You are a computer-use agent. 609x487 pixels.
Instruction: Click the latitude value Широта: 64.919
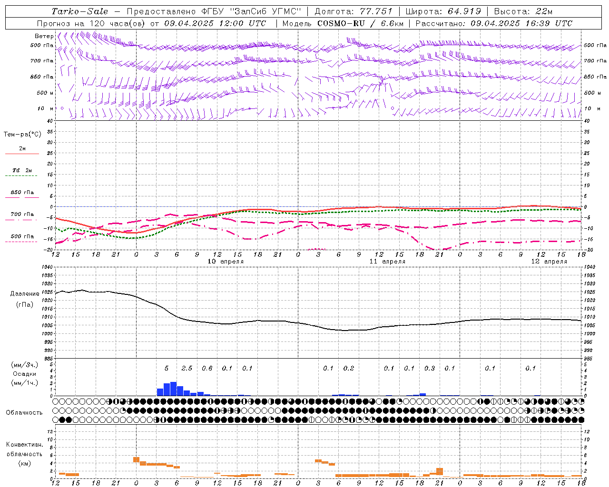pyautogui.click(x=443, y=11)
